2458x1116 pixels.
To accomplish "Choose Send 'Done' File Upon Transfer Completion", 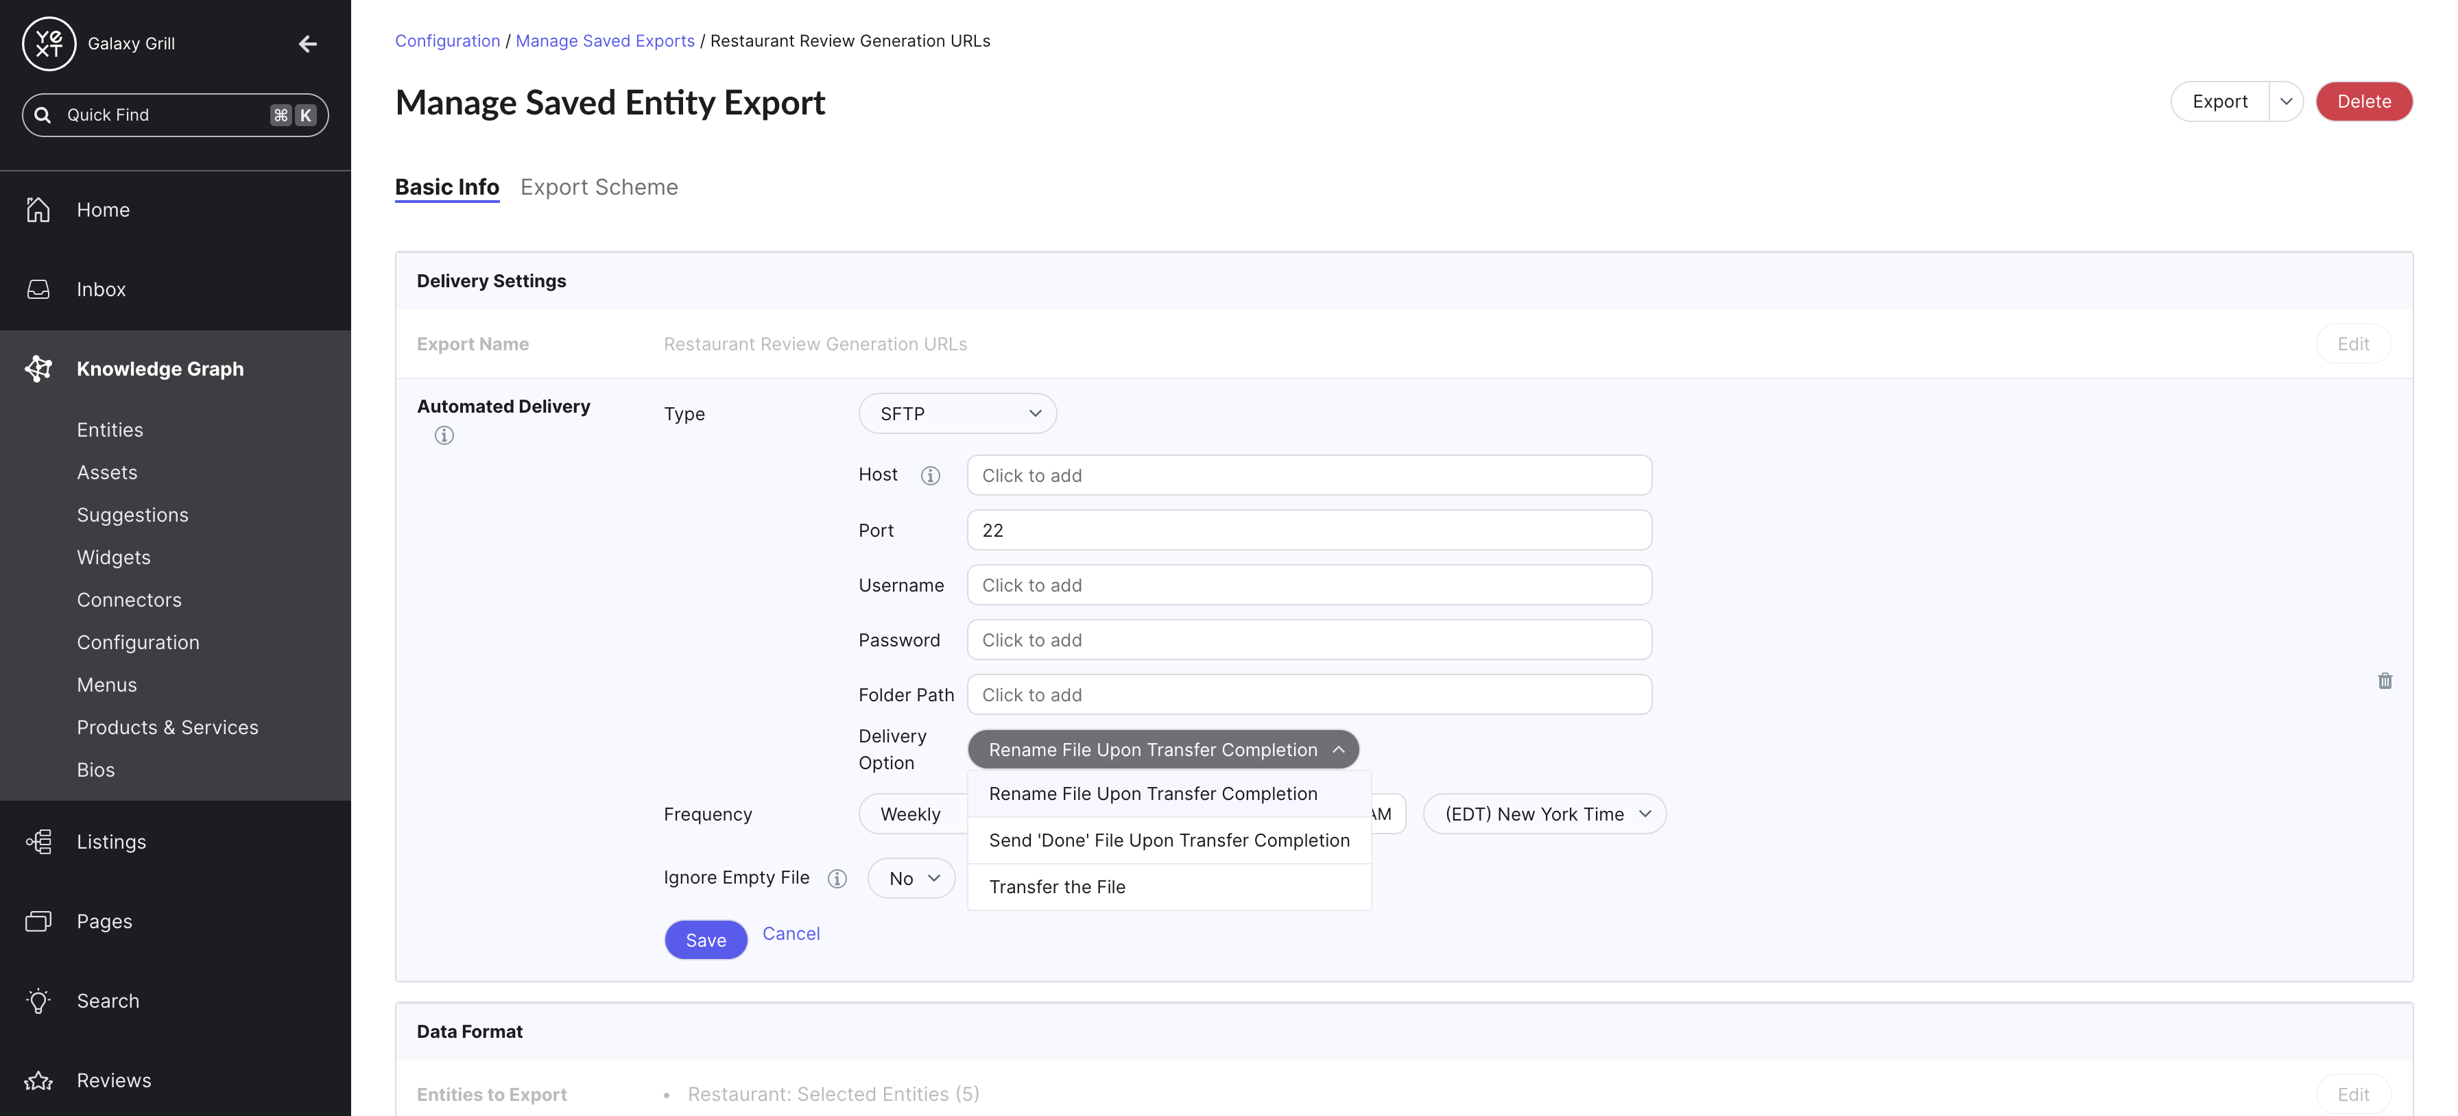I will [1169, 840].
